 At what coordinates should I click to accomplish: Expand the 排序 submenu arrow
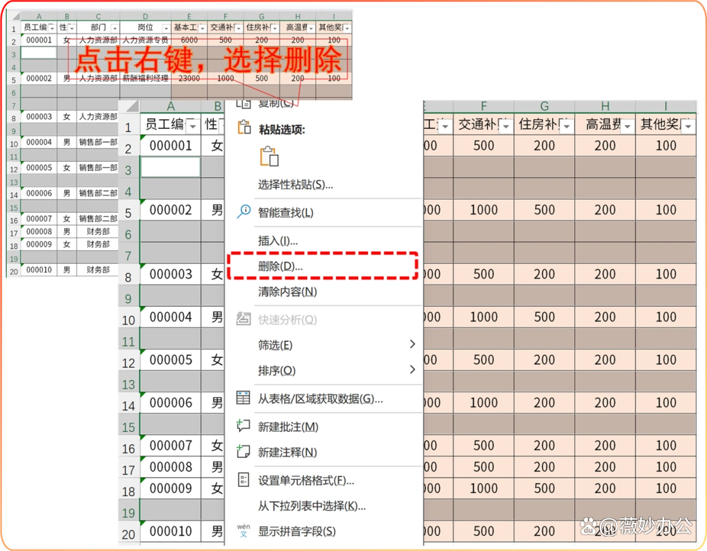(x=412, y=370)
